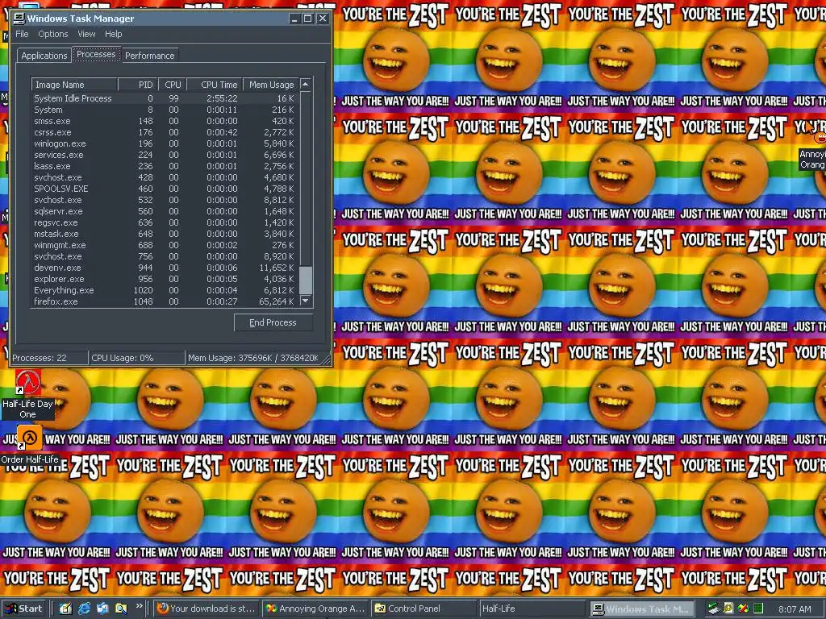Click the process list scroll down arrow
826x619 pixels.
pos(306,301)
